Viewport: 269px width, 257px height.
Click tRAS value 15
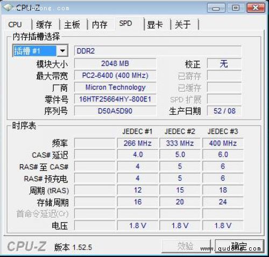coord(180,190)
